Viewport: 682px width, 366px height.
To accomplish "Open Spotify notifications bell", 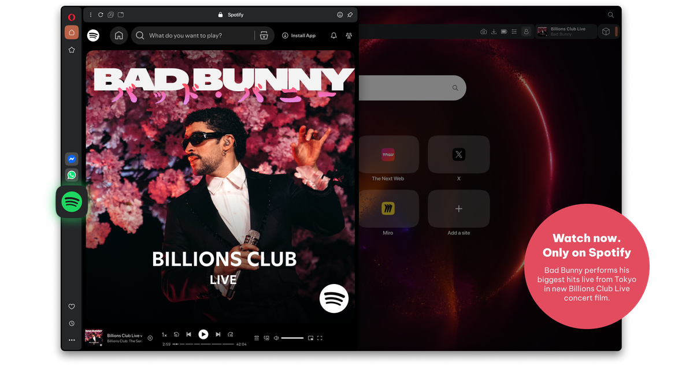I will 333,36.
